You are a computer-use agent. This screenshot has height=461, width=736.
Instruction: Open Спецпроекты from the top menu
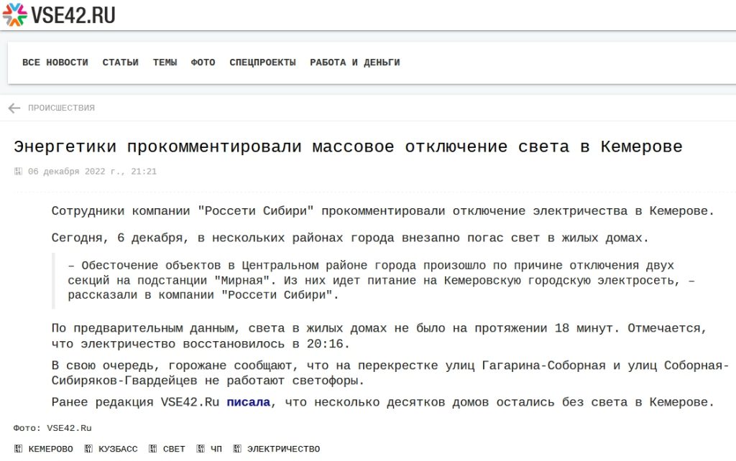pos(262,62)
